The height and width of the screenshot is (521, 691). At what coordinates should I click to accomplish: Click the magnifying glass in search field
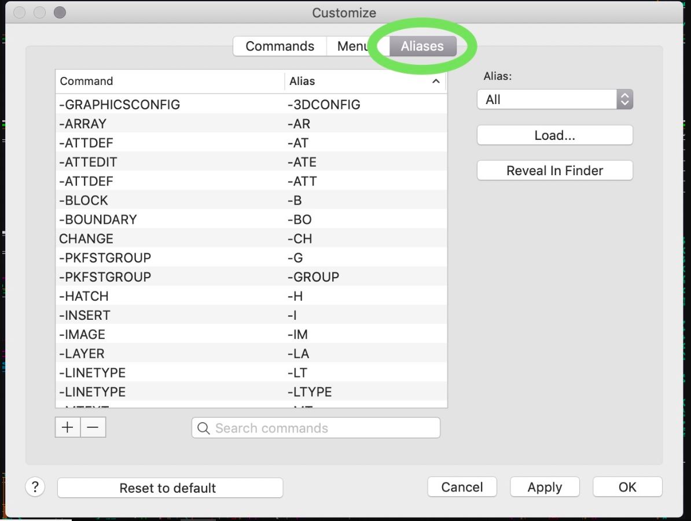coord(203,428)
